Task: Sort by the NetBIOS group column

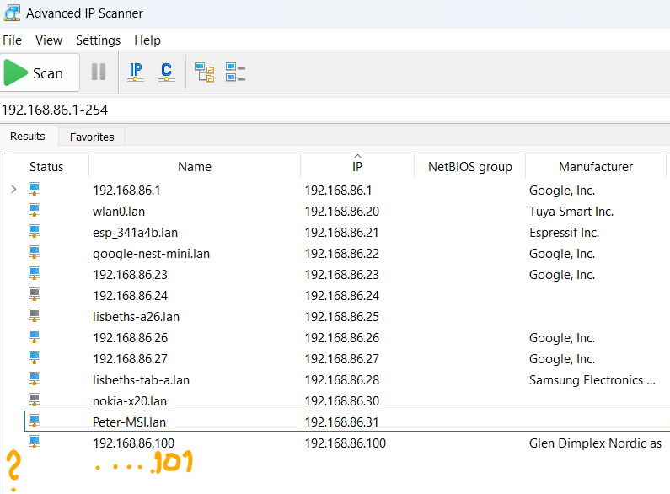Action: coord(469,167)
